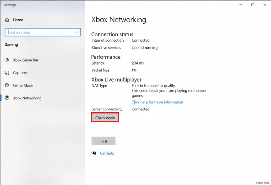This screenshot has height=185, width=271.
Task: Open the Home settings page
Action: (18, 20)
